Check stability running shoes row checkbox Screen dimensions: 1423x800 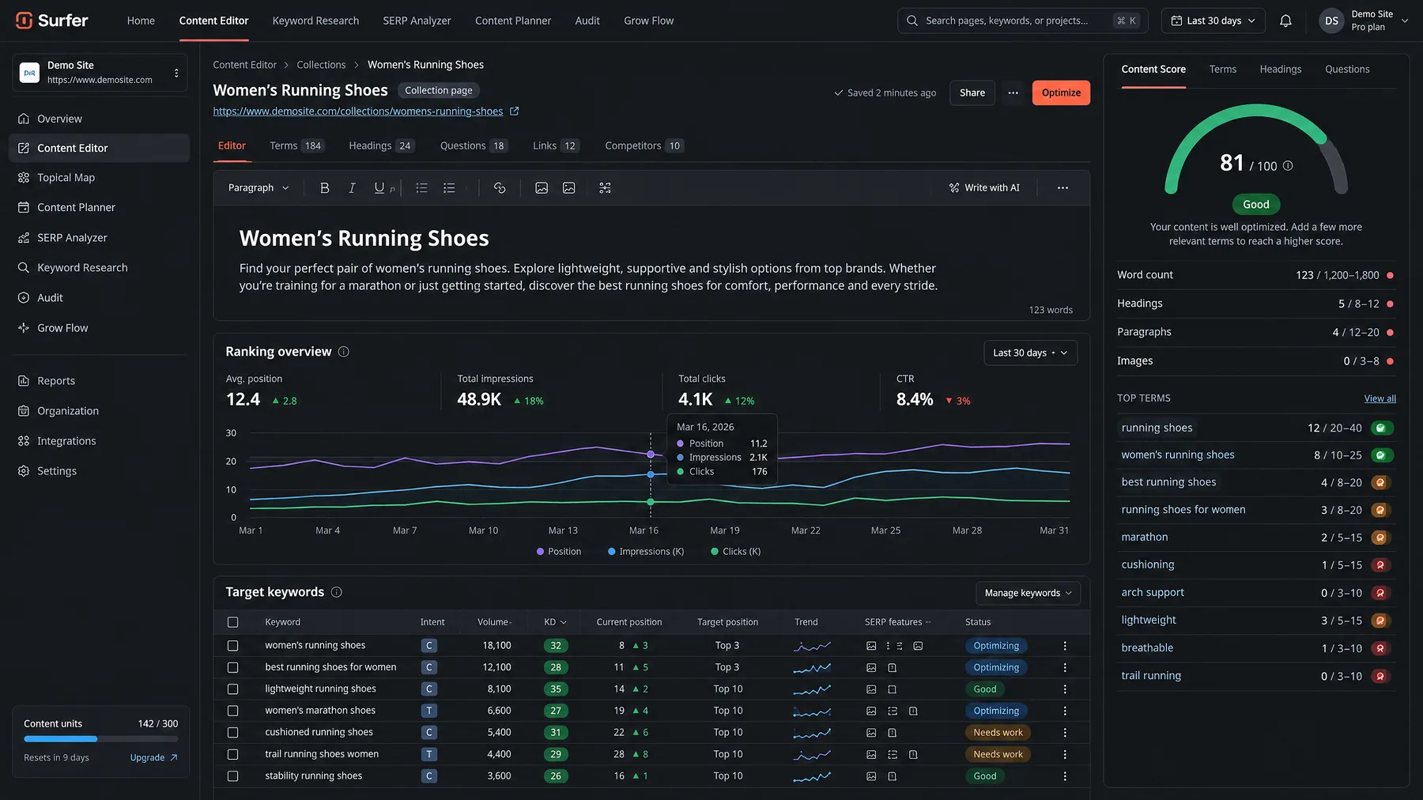(232, 776)
